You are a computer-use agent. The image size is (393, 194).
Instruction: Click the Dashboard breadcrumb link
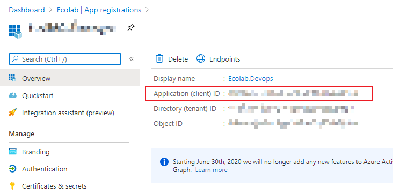pos(27,10)
